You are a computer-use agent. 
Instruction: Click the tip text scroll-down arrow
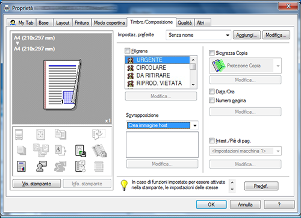click(232, 189)
